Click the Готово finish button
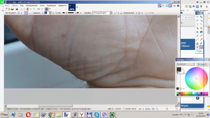Screen dimensions: 210x118 point(150,13)
